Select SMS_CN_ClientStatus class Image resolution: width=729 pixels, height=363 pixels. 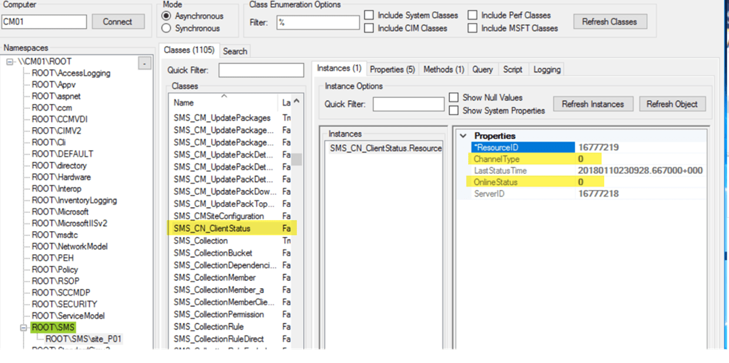tap(212, 228)
